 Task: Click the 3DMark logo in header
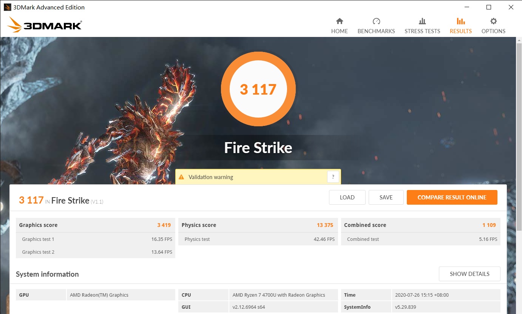45,25
